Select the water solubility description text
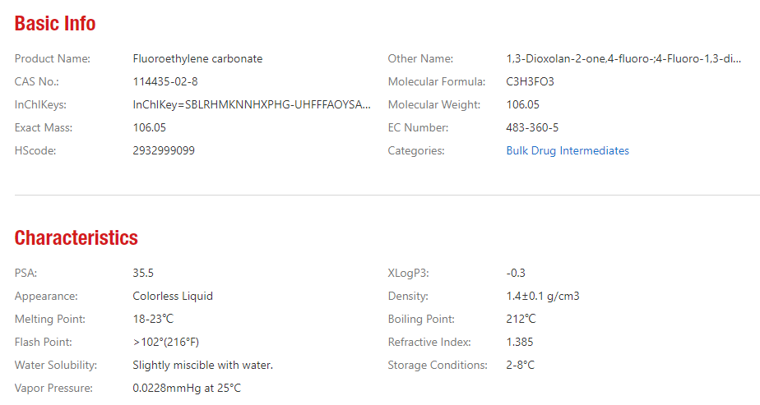Screen dimensions: 760x405 202,365
